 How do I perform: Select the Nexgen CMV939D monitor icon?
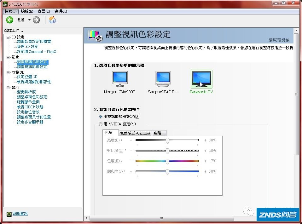click(120, 79)
